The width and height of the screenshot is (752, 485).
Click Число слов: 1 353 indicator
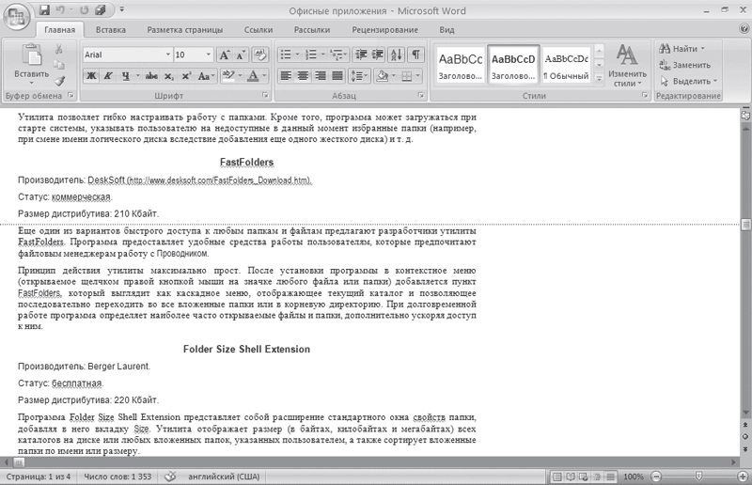tap(117, 477)
